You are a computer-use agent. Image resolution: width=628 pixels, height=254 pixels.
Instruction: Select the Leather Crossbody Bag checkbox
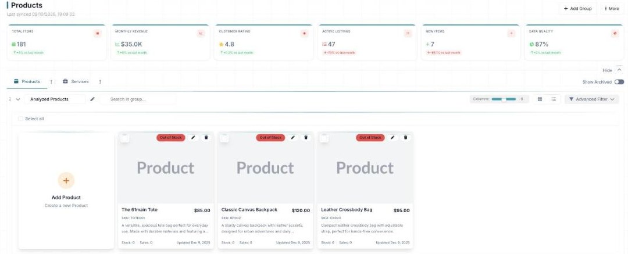click(x=324, y=138)
